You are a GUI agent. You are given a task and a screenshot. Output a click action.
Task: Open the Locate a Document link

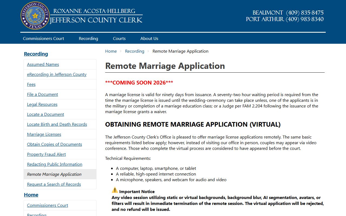click(x=45, y=114)
